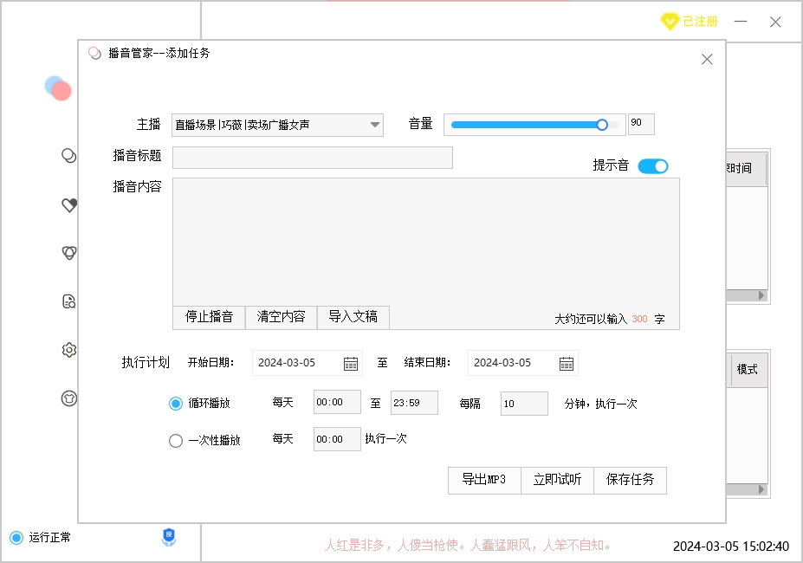Click 立即试听 button
This screenshot has height=563, width=803.
[x=557, y=480]
